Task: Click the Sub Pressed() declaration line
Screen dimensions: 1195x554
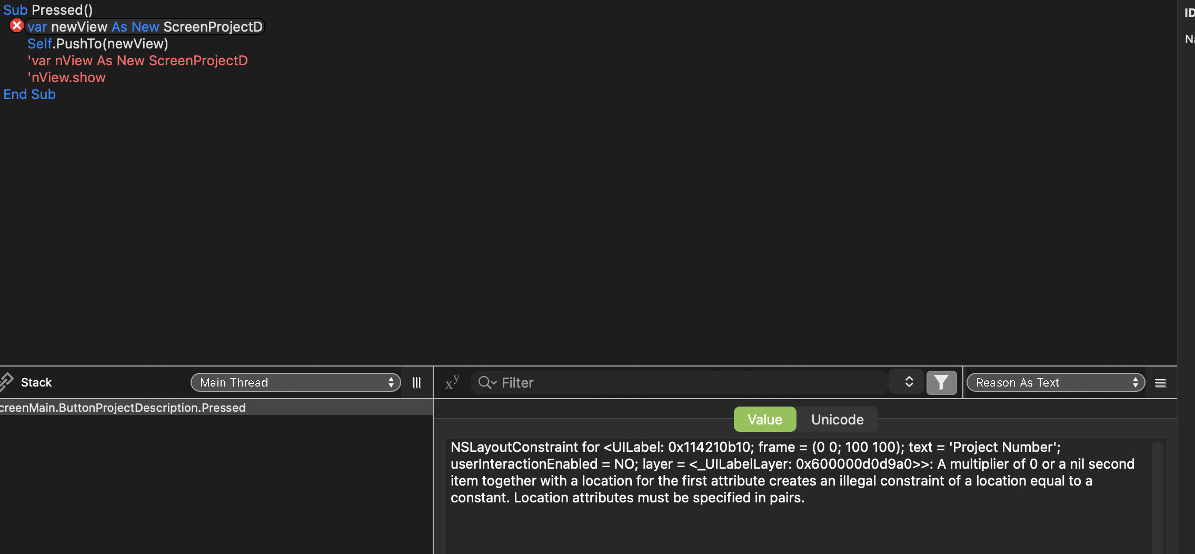Action: (x=48, y=10)
